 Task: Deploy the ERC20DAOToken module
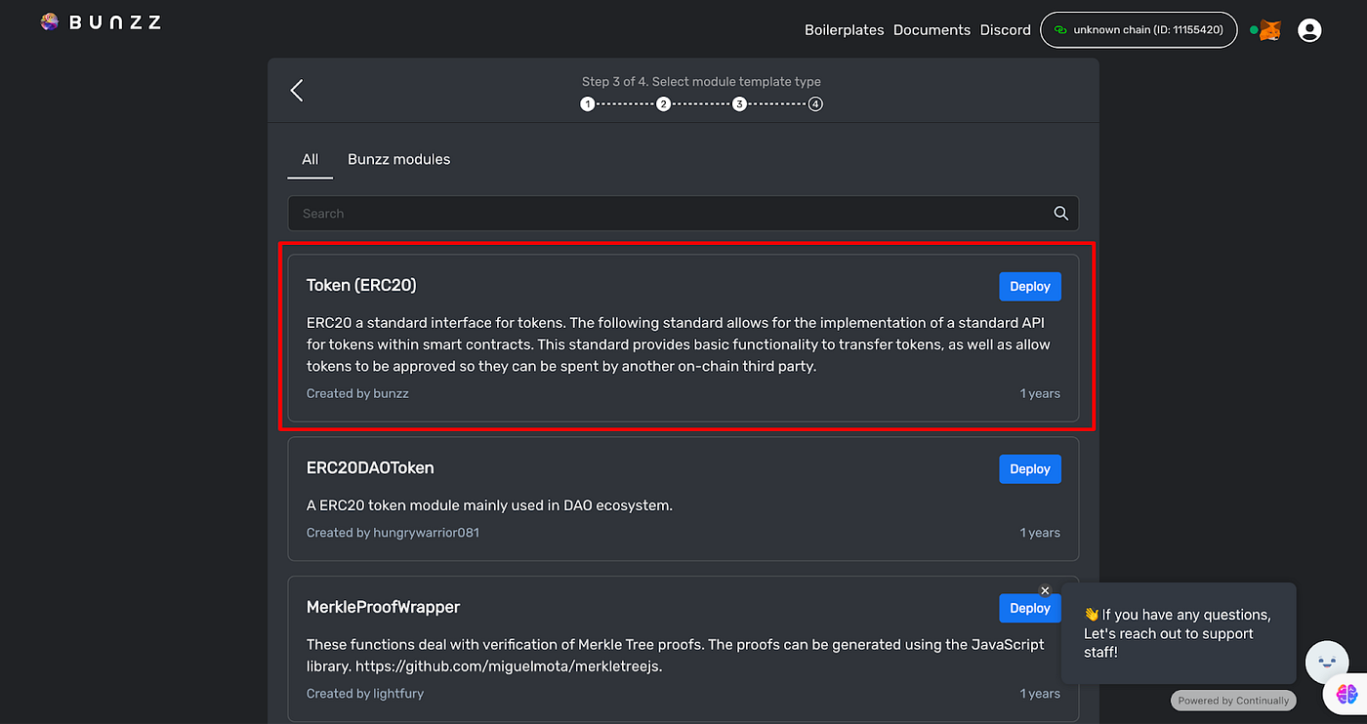(x=1029, y=468)
